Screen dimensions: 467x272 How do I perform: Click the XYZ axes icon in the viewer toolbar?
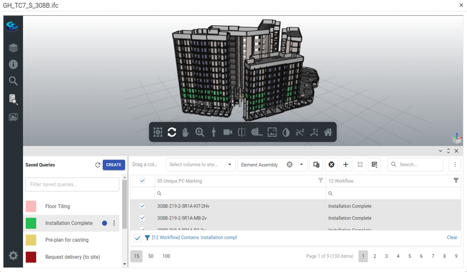[x=314, y=132]
